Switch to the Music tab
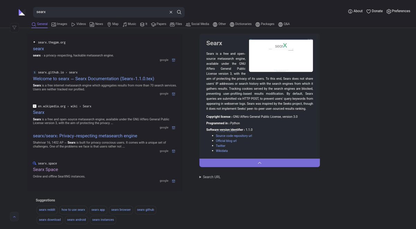Screen dimensions: 416x229 (x=129, y=24)
